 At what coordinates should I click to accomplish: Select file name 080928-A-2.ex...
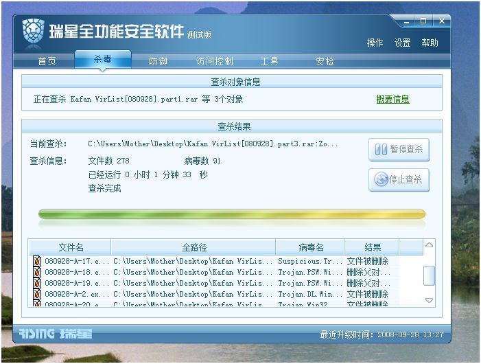tap(77, 294)
